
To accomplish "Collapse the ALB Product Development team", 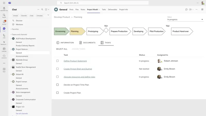I will pos(11,39).
